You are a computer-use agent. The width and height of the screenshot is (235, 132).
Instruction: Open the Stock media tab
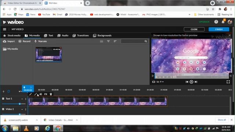click(12, 36)
